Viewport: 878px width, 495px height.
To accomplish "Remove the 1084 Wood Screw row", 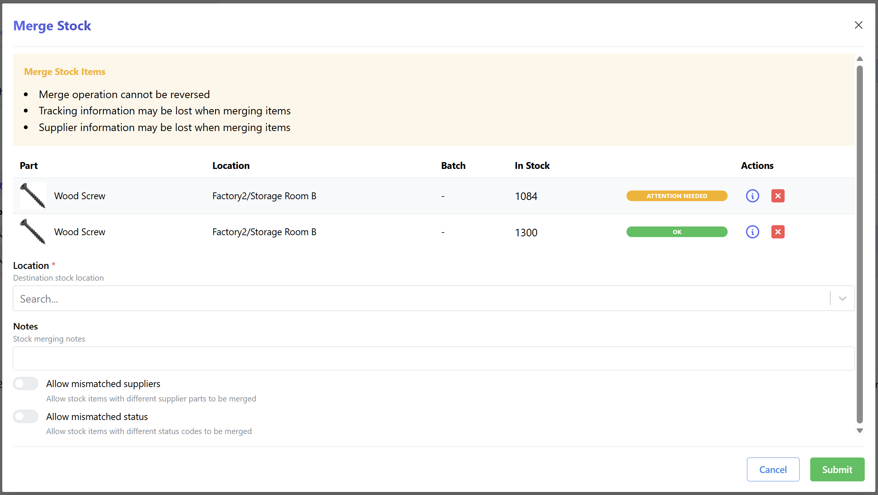I will [x=778, y=196].
